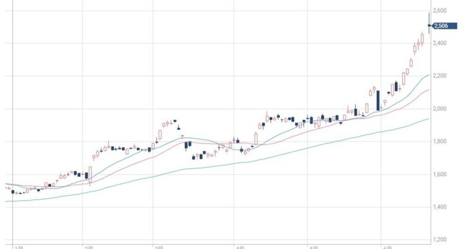This screenshot has width=476, height=249.
Task: Click the dark candle at the March peak
Action: 175,121
